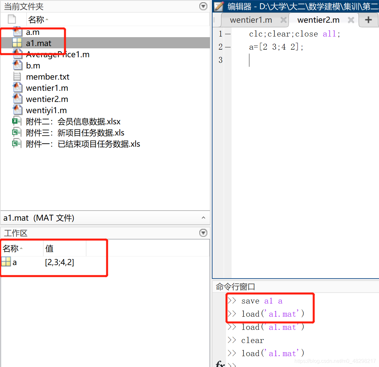Switch to the wentier1.m editor tab
Viewport: 379px width, 367px height.
(251, 20)
